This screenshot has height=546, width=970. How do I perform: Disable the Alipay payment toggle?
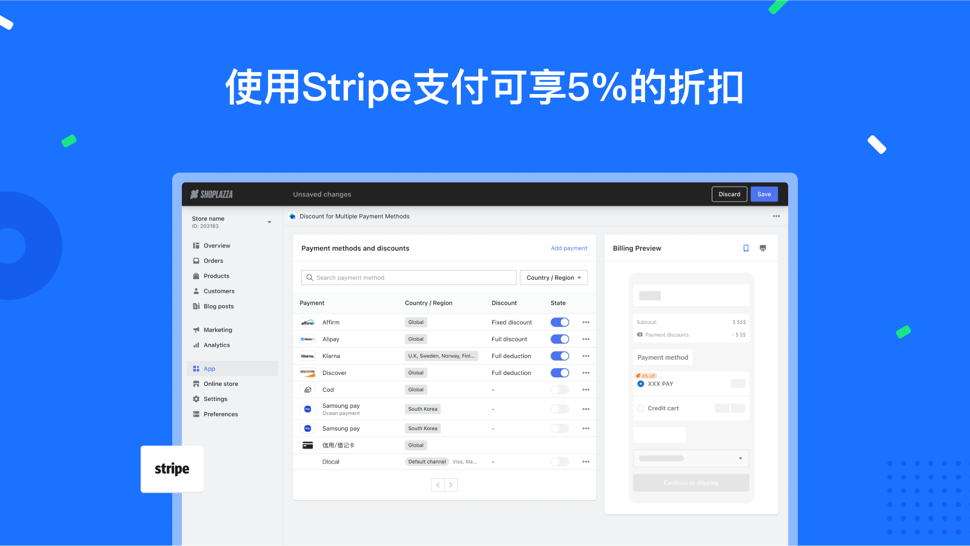pyautogui.click(x=560, y=339)
